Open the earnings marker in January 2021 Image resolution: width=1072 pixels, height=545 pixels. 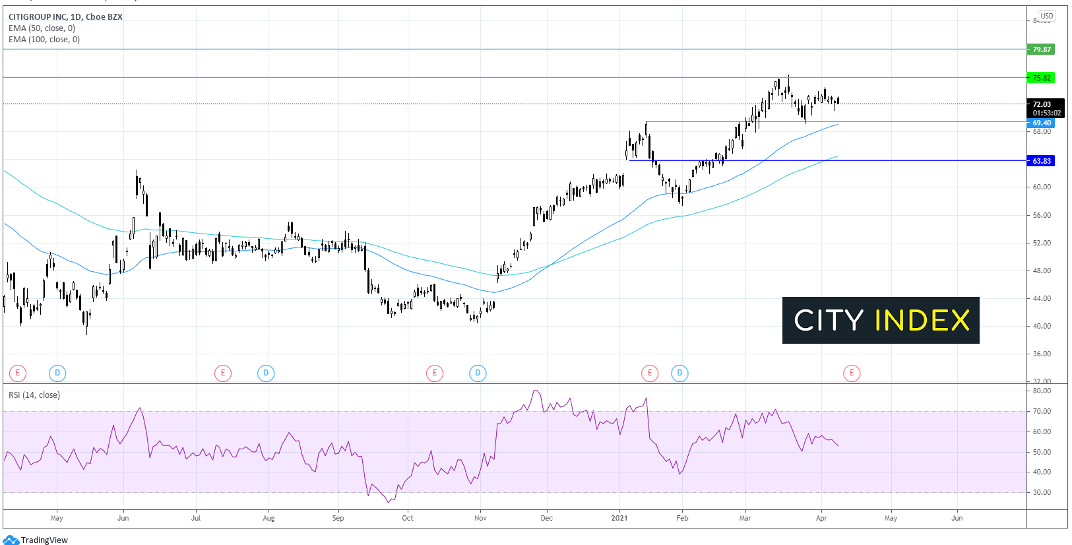tap(650, 373)
